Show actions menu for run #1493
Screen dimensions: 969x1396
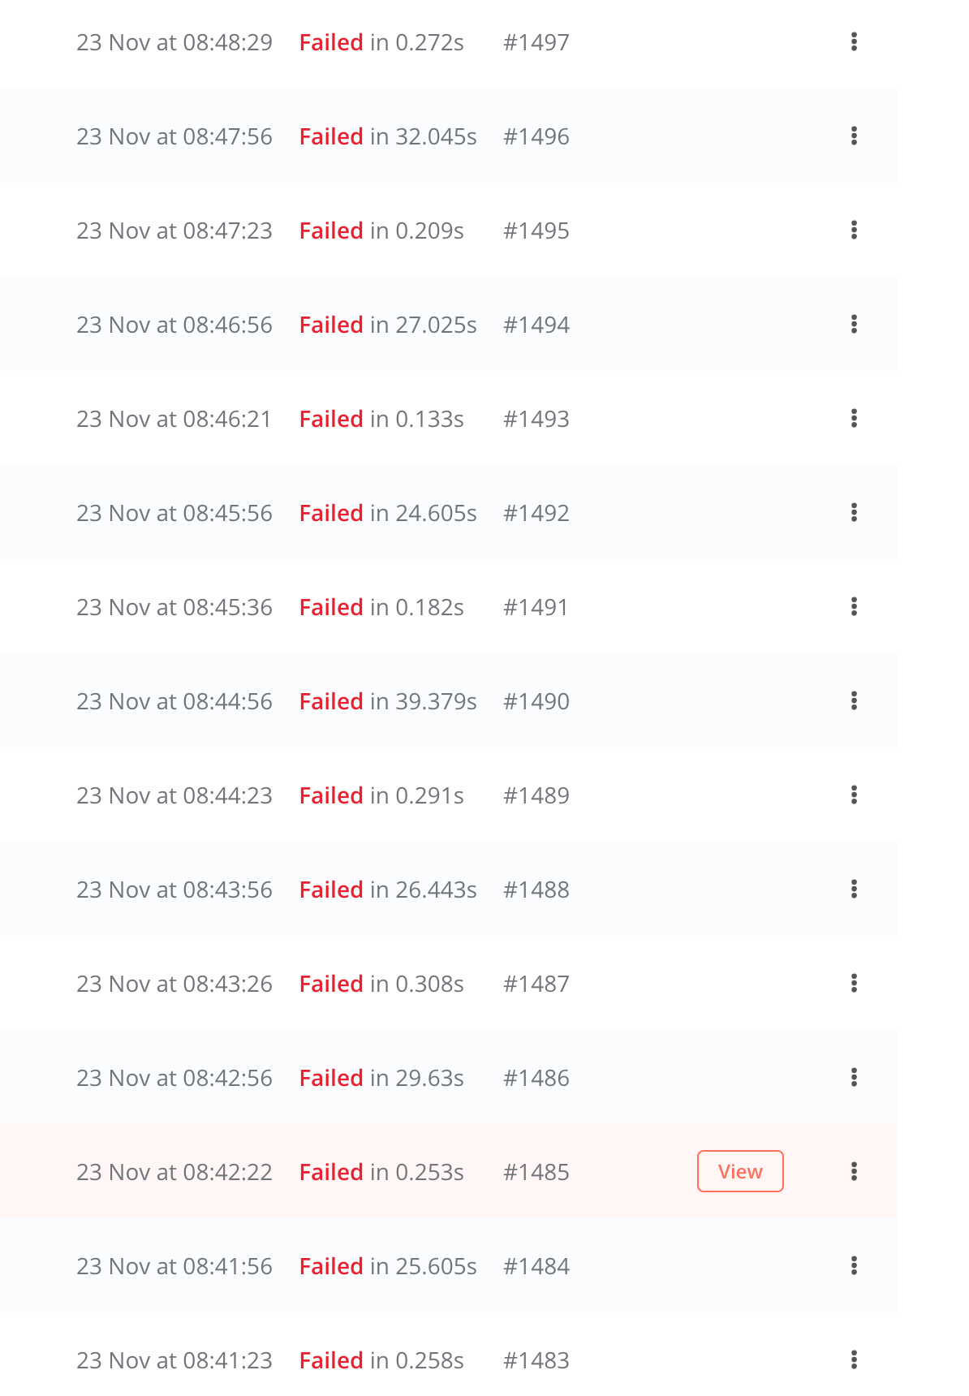click(854, 419)
